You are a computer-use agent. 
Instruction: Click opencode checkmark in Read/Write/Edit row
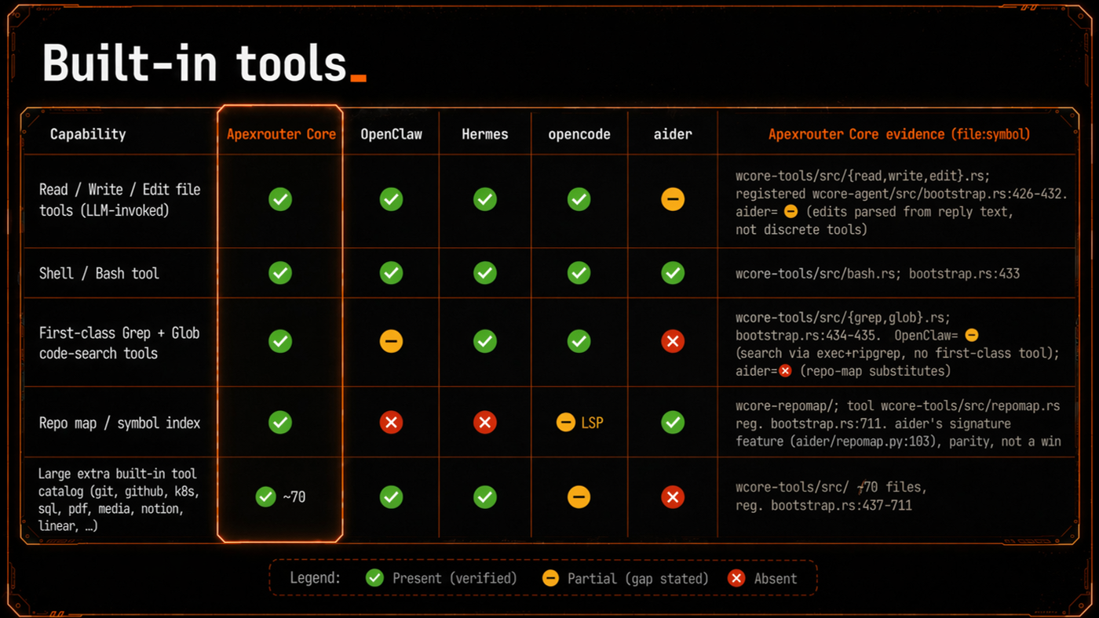(x=579, y=199)
